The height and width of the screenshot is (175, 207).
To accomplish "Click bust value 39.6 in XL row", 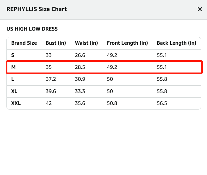I will pos(51,91).
